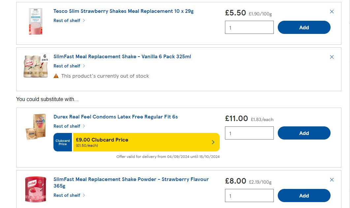Viewport: 350px width, 208px height.
Task: Add Durex Real Feel Condoms to basket
Action: tap(304, 133)
